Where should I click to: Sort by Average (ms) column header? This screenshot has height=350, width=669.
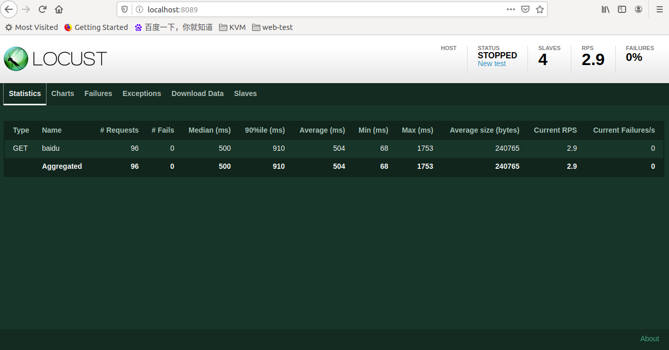pos(322,130)
